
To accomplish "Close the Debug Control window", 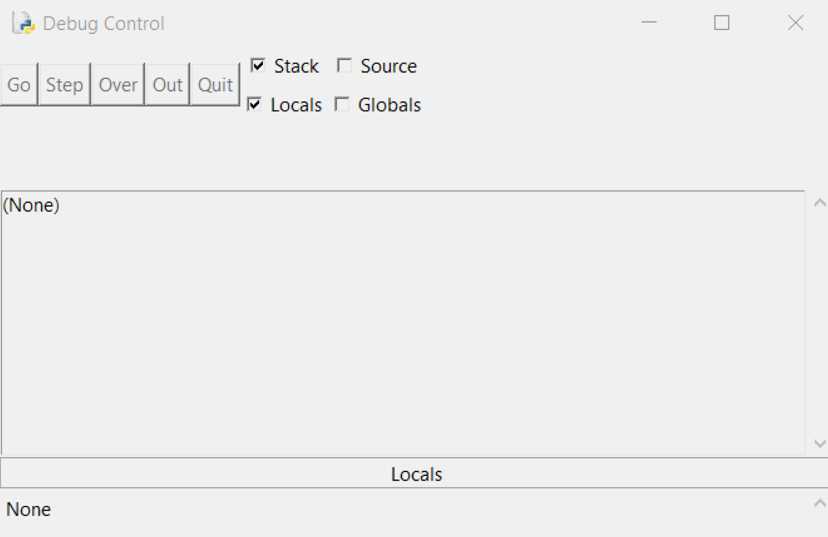I will click(x=795, y=23).
